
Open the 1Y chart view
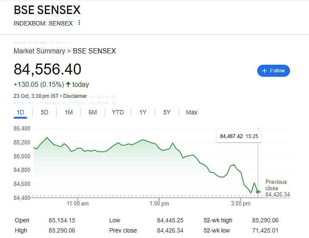click(143, 112)
